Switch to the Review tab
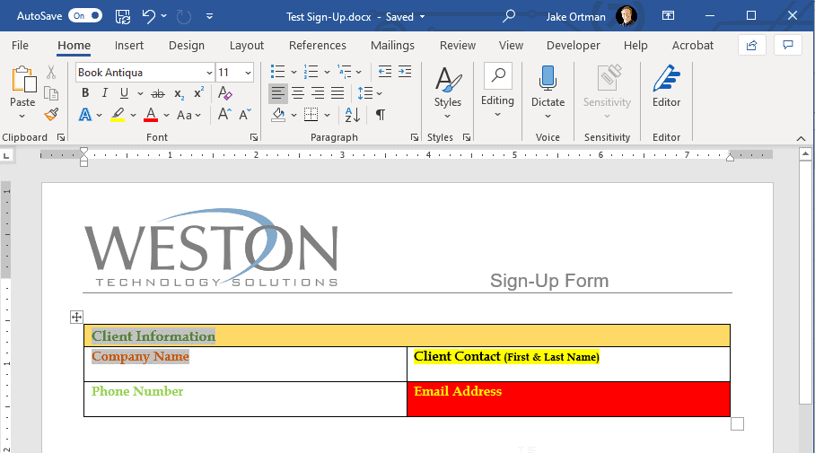This screenshot has width=815, height=453. pyautogui.click(x=458, y=46)
